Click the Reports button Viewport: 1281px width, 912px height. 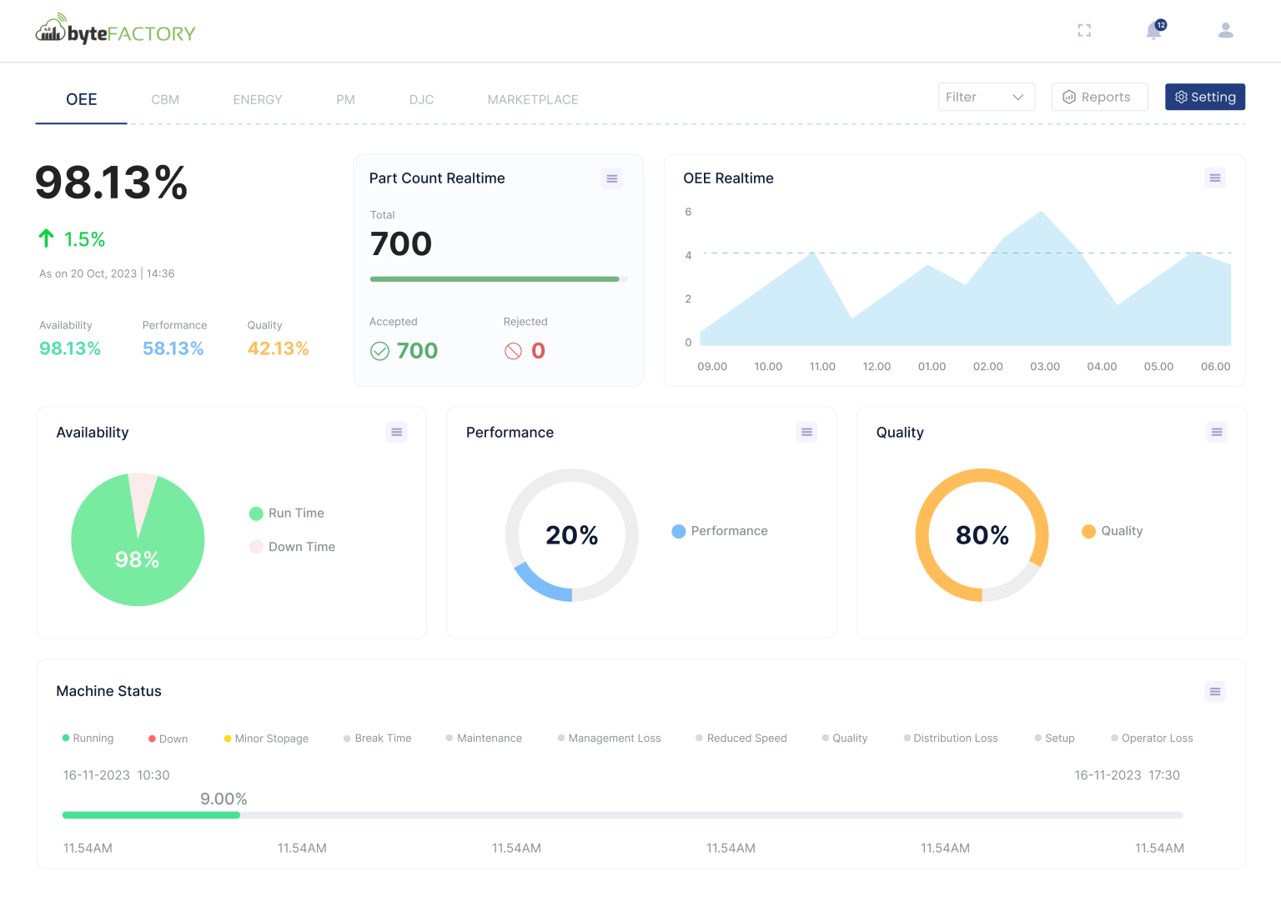1099,97
